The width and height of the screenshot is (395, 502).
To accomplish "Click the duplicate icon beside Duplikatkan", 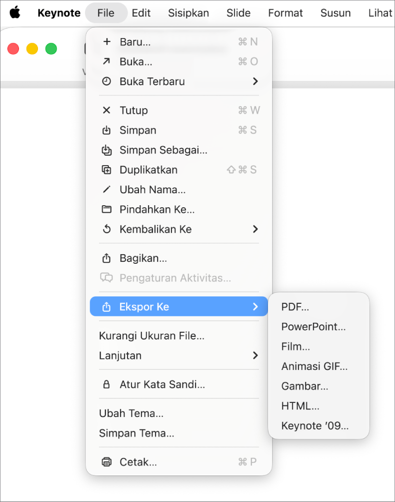I will tap(106, 170).
